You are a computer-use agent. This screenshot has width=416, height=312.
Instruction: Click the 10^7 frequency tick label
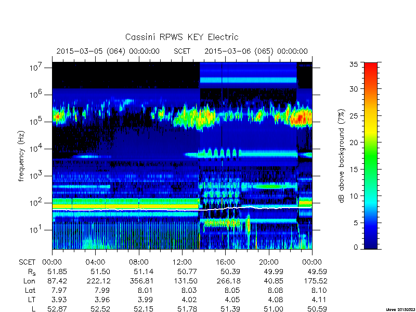click(x=36, y=68)
